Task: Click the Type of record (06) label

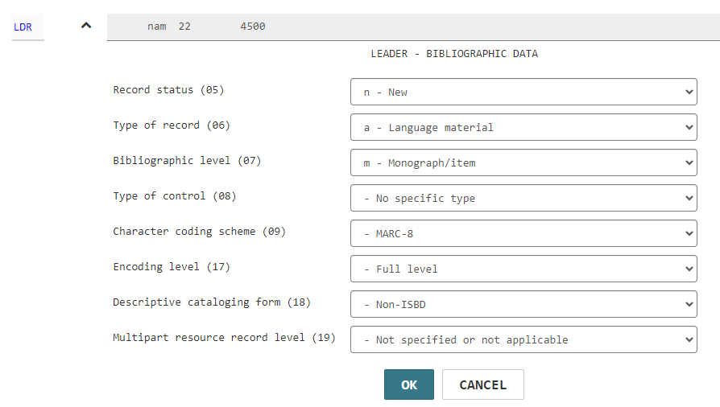Action: (172, 125)
